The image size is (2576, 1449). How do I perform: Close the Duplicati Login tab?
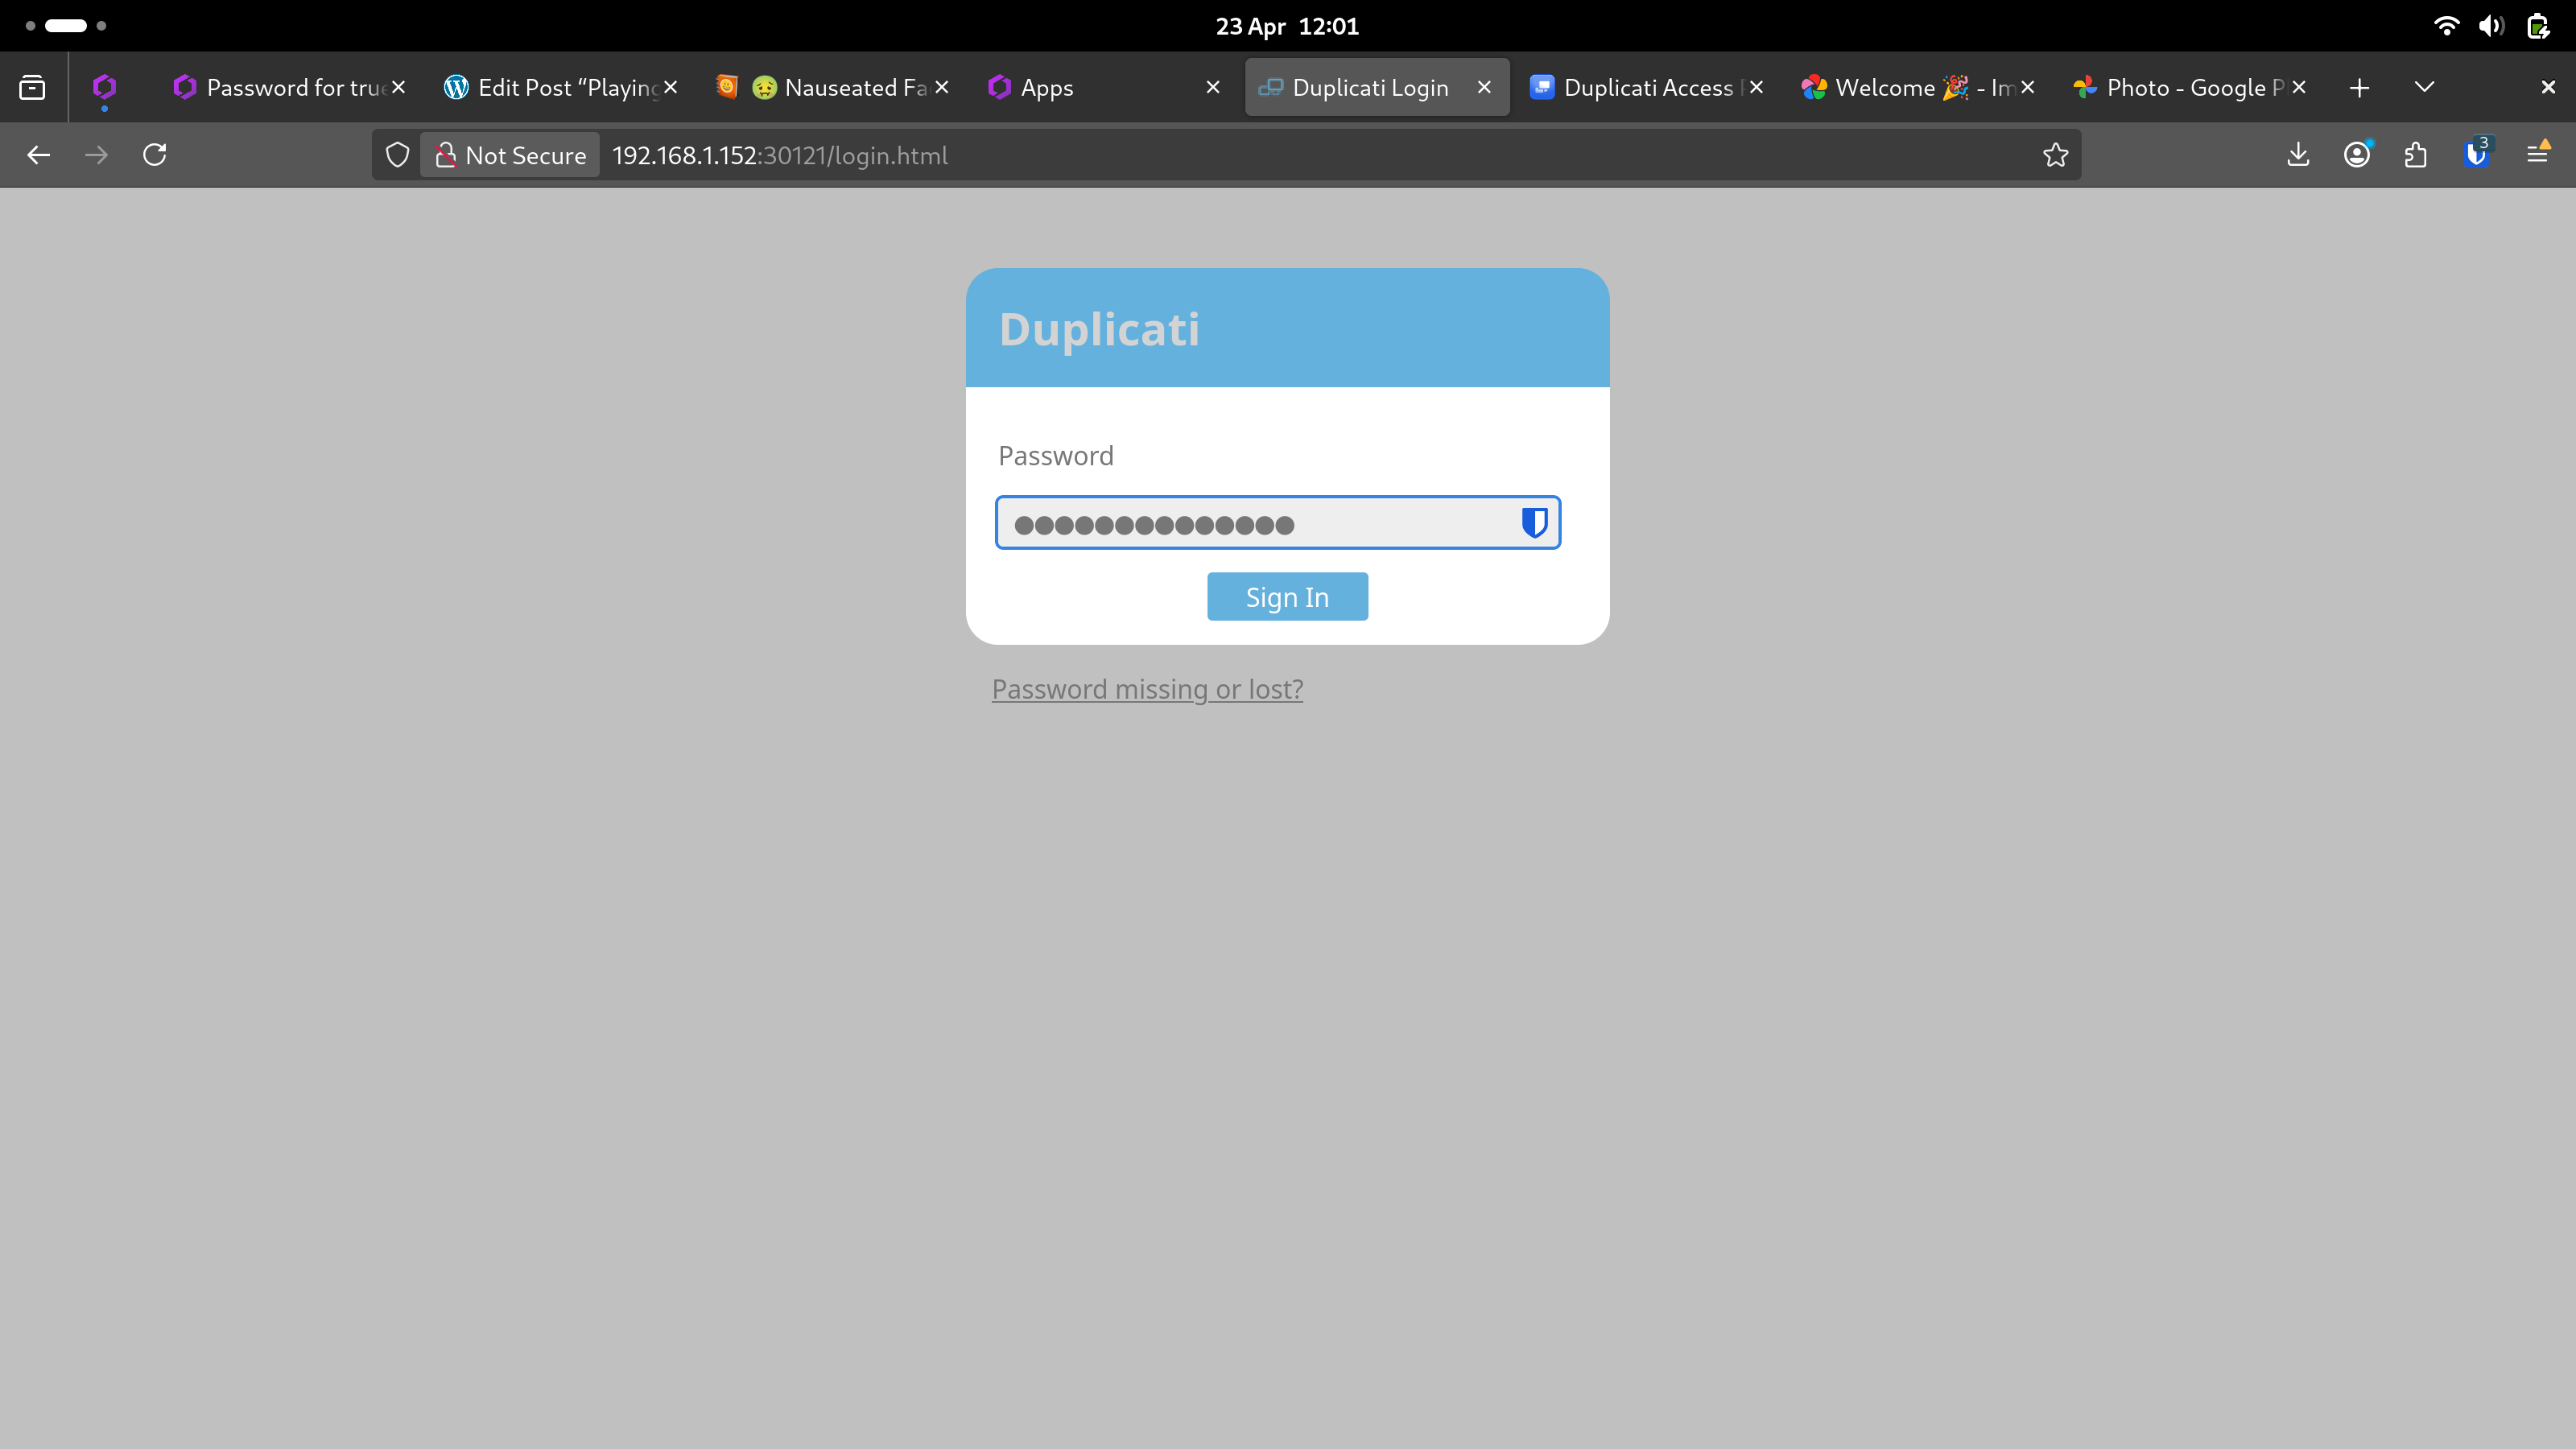(x=1484, y=88)
